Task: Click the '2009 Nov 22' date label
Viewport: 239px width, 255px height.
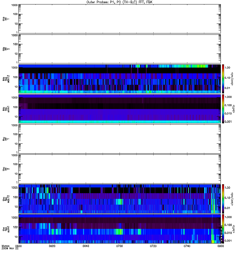Action: coord(10,248)
